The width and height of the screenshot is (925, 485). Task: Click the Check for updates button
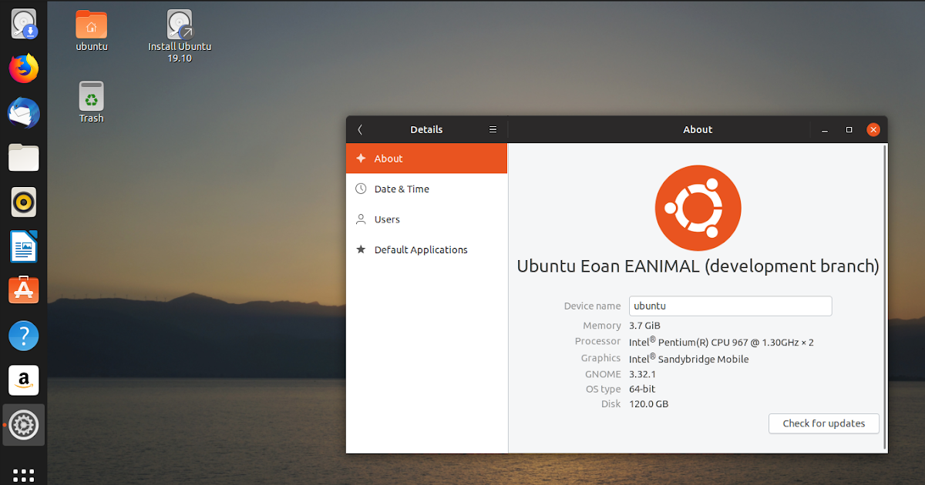tap(823, 423)
